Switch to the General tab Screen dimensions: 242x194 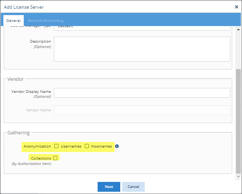point(14,20)
